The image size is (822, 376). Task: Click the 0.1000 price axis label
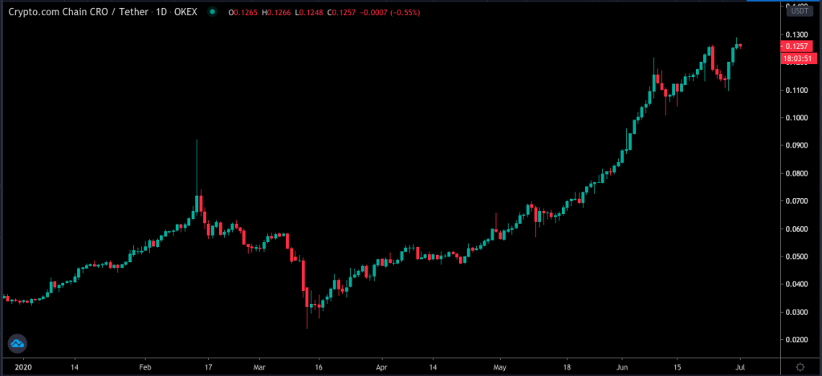[796, 118]
